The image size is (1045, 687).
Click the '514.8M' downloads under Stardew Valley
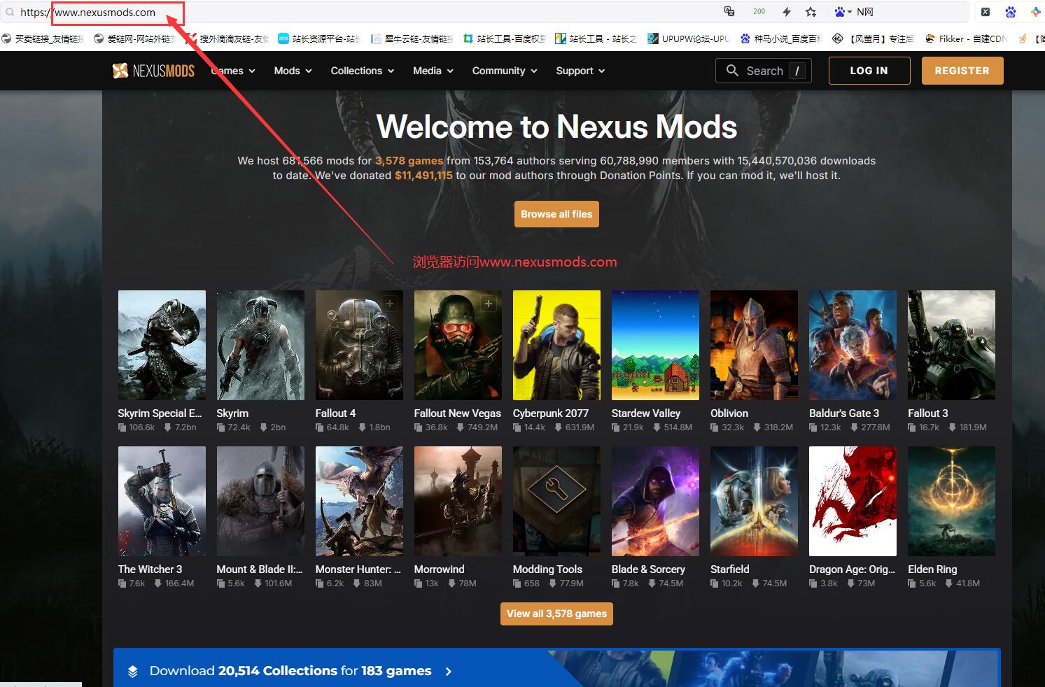[678, 427]
